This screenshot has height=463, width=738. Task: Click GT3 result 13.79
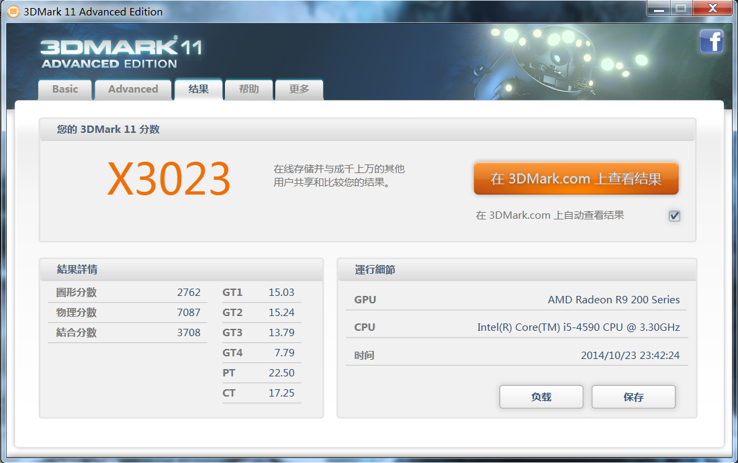click(x=281, y=333)
